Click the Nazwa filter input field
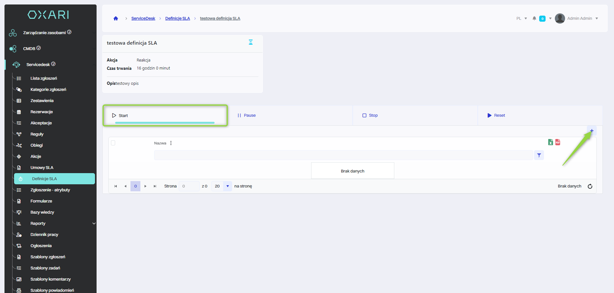The height and width of the screenshot is (293, 614). pyautogui.click(x=343, y=155)
